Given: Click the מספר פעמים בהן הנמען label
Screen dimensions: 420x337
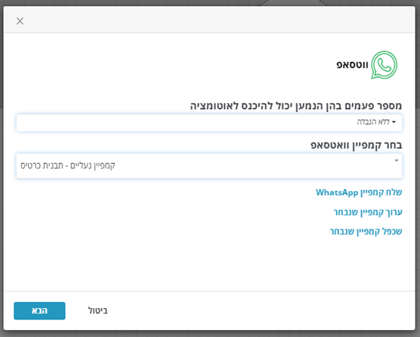Looking at the screenshot, I should 296,106.
